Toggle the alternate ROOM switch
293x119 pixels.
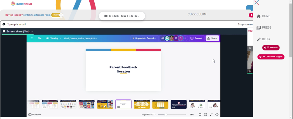[57, 15]
